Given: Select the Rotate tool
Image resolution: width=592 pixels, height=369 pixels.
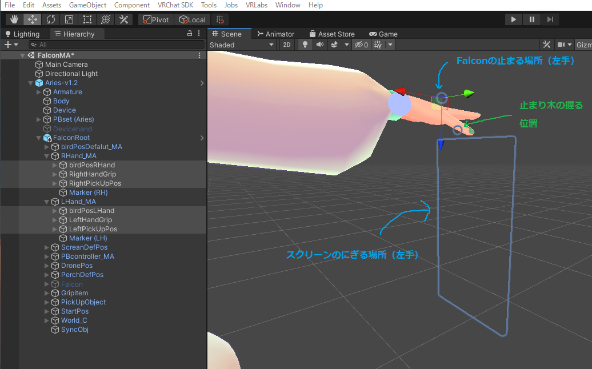Looking at the screenshot, I should coord(51,19).
